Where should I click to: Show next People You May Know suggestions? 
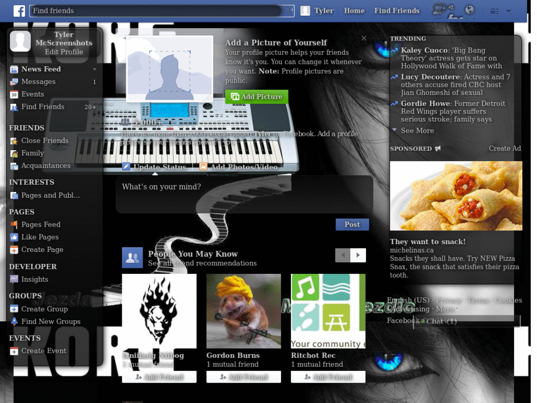pos(358,255)
